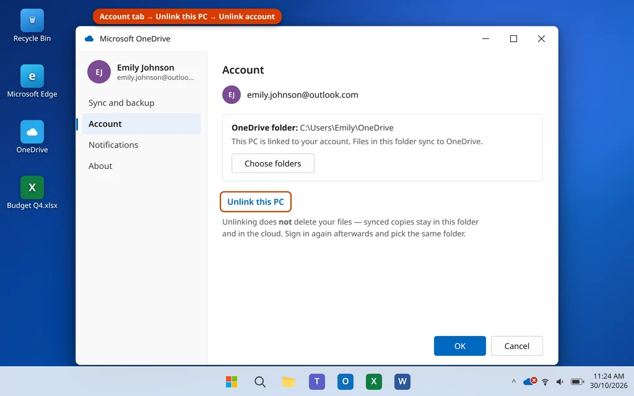Viewport: 634px width, 396px height.
Task: Open Teams from the taskbar
Action: click(x=317, y=381)
